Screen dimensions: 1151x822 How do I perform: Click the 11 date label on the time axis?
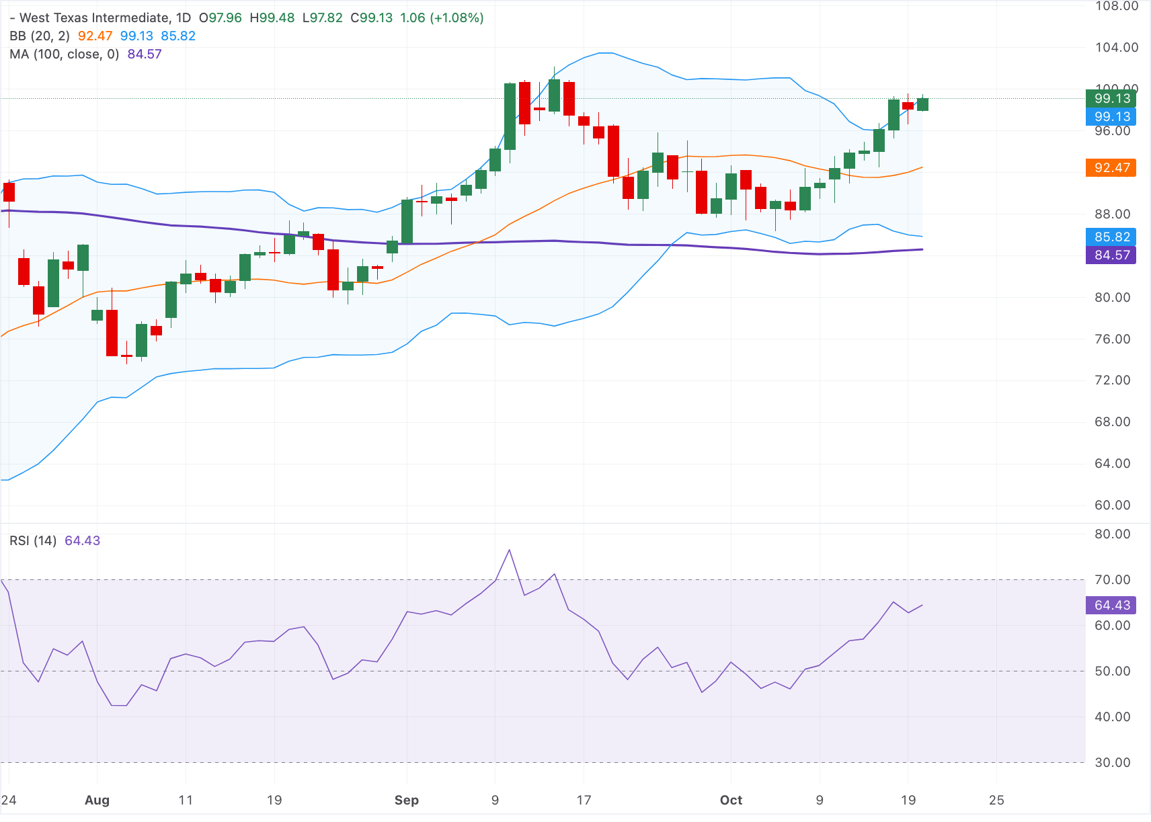pos(186,800)
